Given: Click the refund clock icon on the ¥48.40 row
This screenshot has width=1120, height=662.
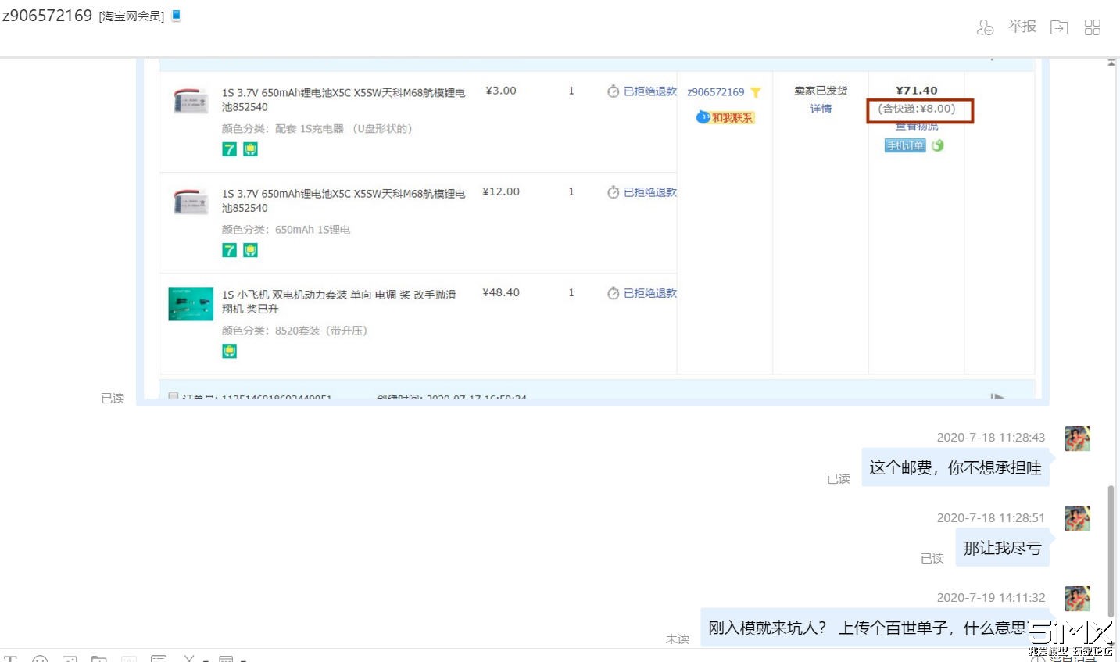Looking at the screenshot, I should pos(614,293).
